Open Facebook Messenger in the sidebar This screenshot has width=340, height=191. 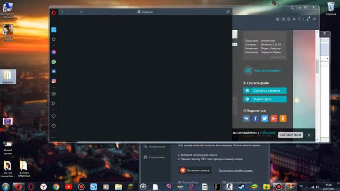[x=54, y=52]
